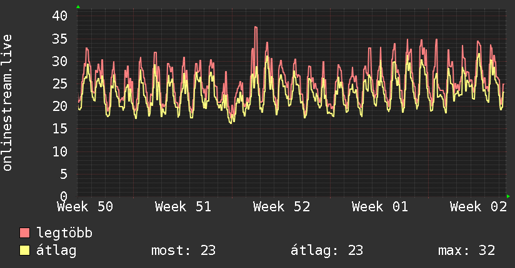The width and height of the screenshot is (515, 268).
Task: Click the highest pink spike near 37
Action: point(256,27)
